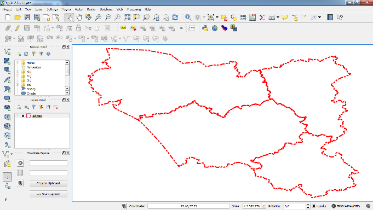Open the Python console icon
This screenshot has height=210, width=373.
pyautogui.click(x=205, y=28)
